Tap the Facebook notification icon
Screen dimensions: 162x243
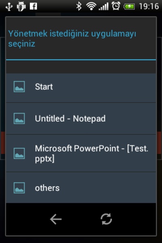(x=34, y=6)
